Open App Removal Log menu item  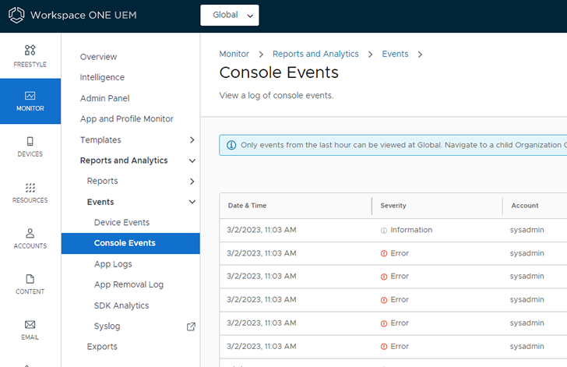point(129,285)
